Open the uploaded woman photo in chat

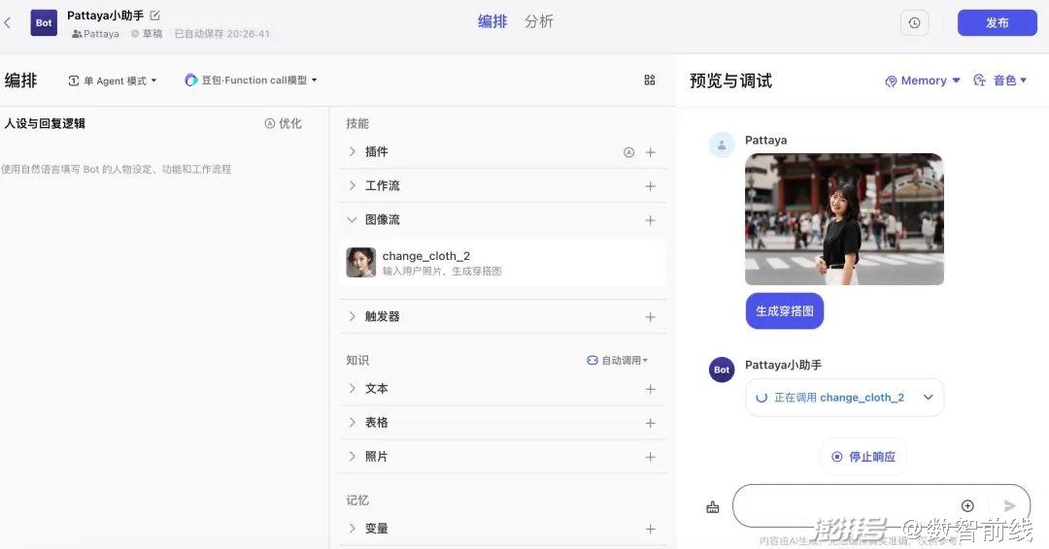(x=844, y=219)
